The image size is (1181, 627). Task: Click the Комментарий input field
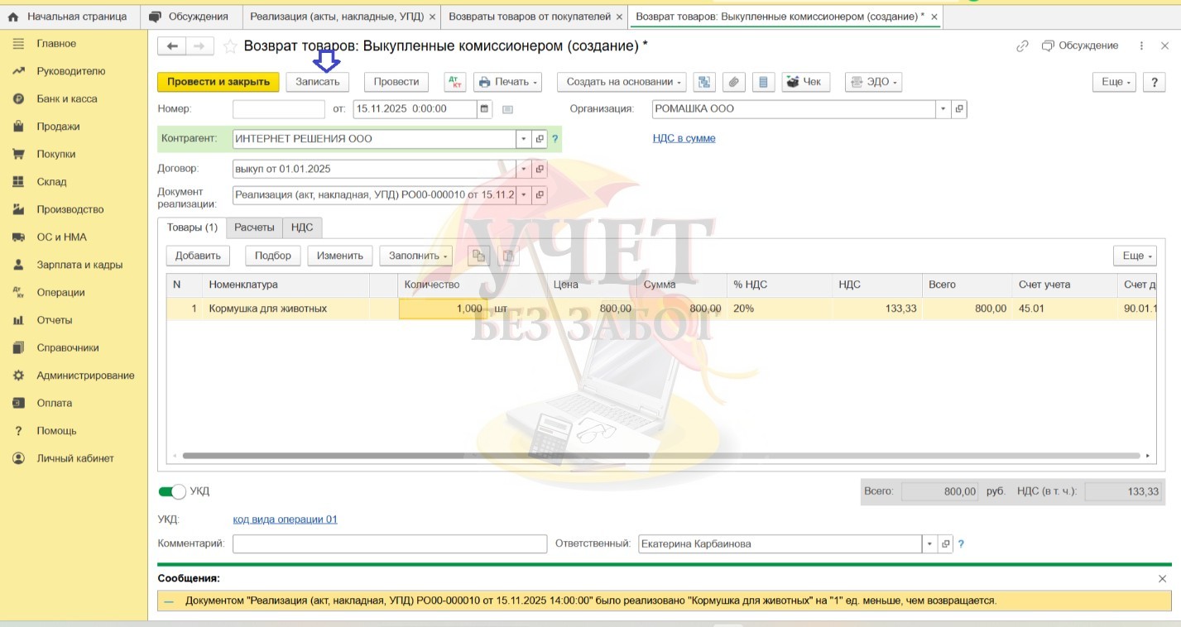pyautogui.click(x=390, y=543)
